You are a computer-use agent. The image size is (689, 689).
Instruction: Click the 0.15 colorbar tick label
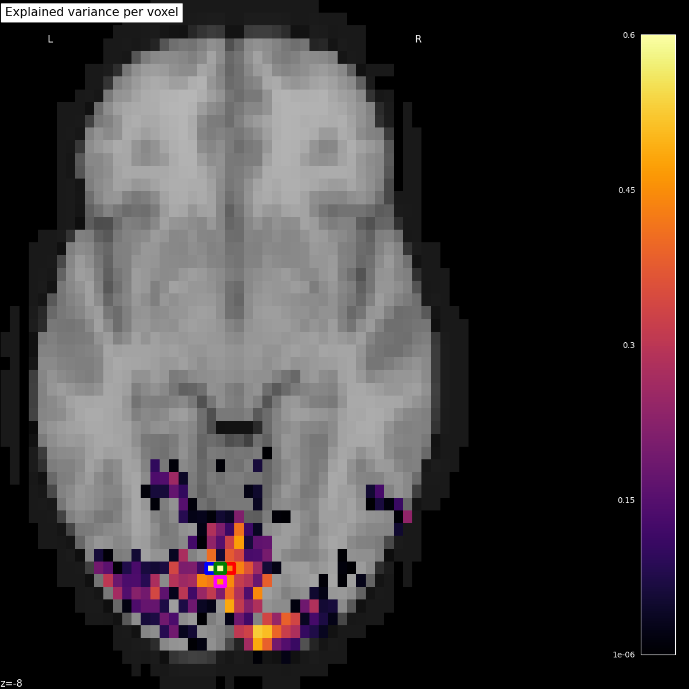(x=626, y=500)
